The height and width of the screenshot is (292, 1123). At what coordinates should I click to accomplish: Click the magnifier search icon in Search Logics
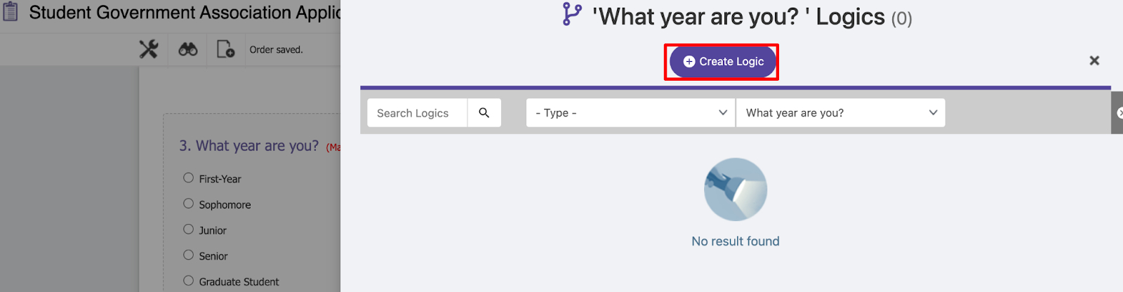484,112
